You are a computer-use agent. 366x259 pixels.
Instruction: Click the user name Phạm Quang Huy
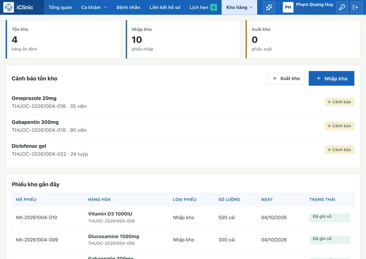click(x=315, y=5)
